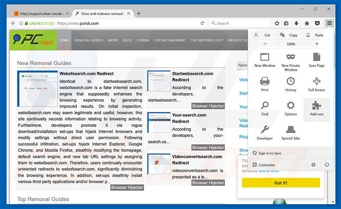
Task: Go to the home page icon
Action: pyautogui.click(x=307, y=23)
